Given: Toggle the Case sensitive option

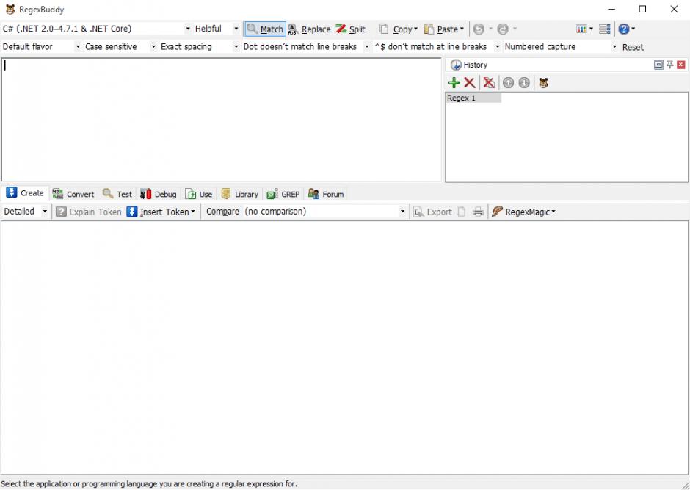Looking at the screenshot, I should pyautogui.click(x=120, y=47).
